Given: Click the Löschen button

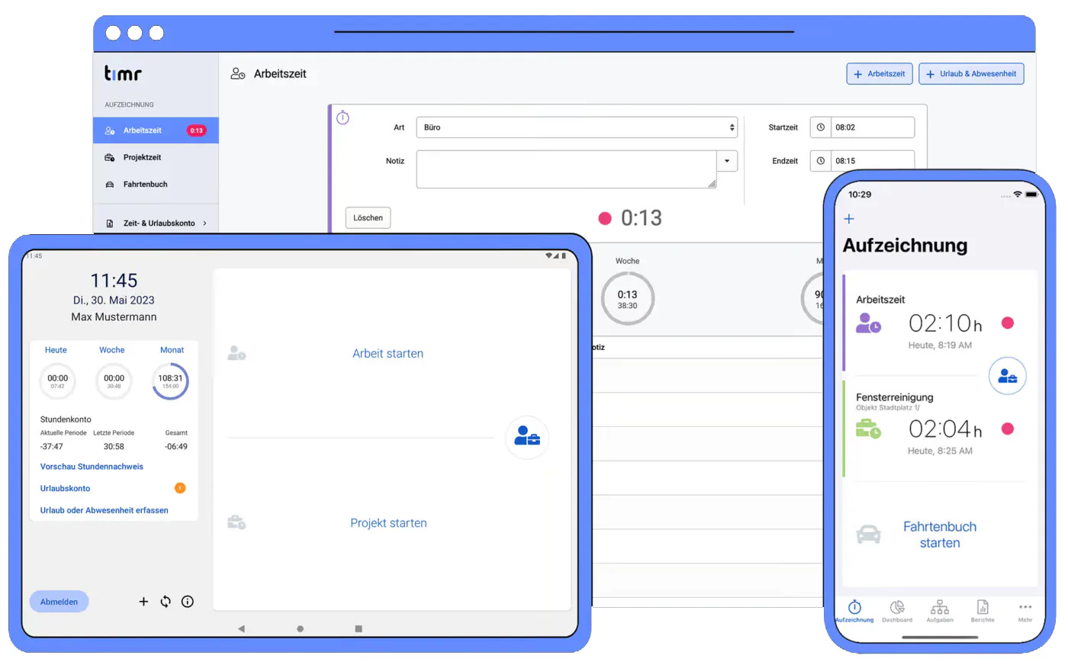Looking at the screenshot, I should pyautogui.click(x=368, y=218).
